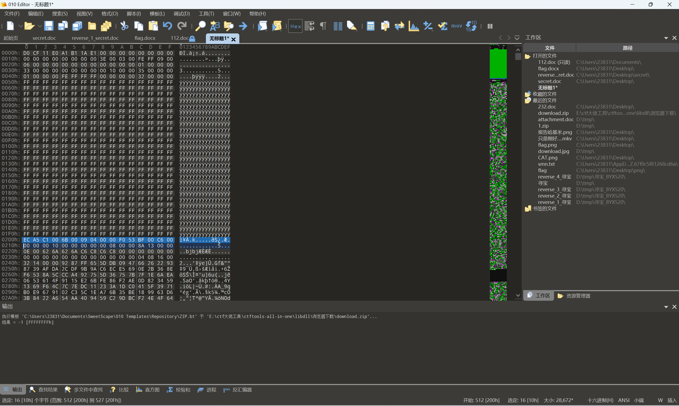Open the Replace tool icon
This screenshot has height=406, width=679.
215,26
